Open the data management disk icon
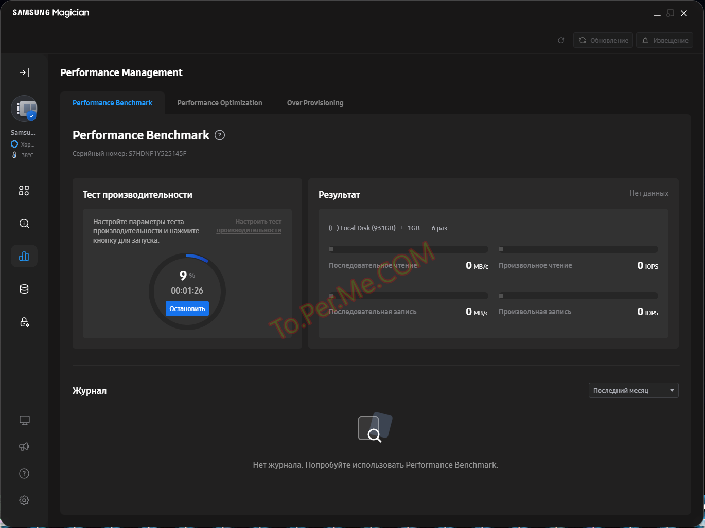 point(24,289)
